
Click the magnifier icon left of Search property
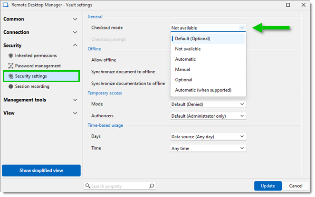coord(88,186)
